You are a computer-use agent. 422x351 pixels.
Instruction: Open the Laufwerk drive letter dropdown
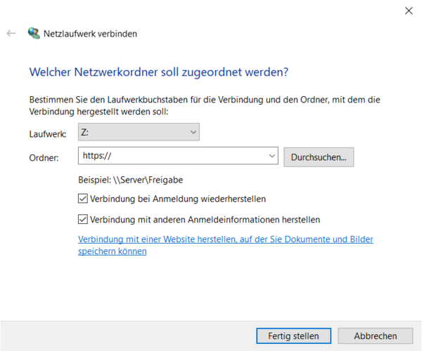139,132
